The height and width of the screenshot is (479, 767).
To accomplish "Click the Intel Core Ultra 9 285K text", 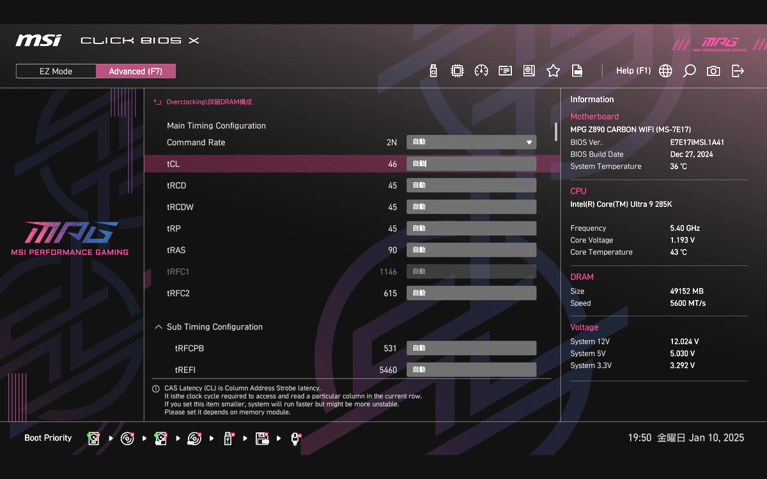I will 621,204.
